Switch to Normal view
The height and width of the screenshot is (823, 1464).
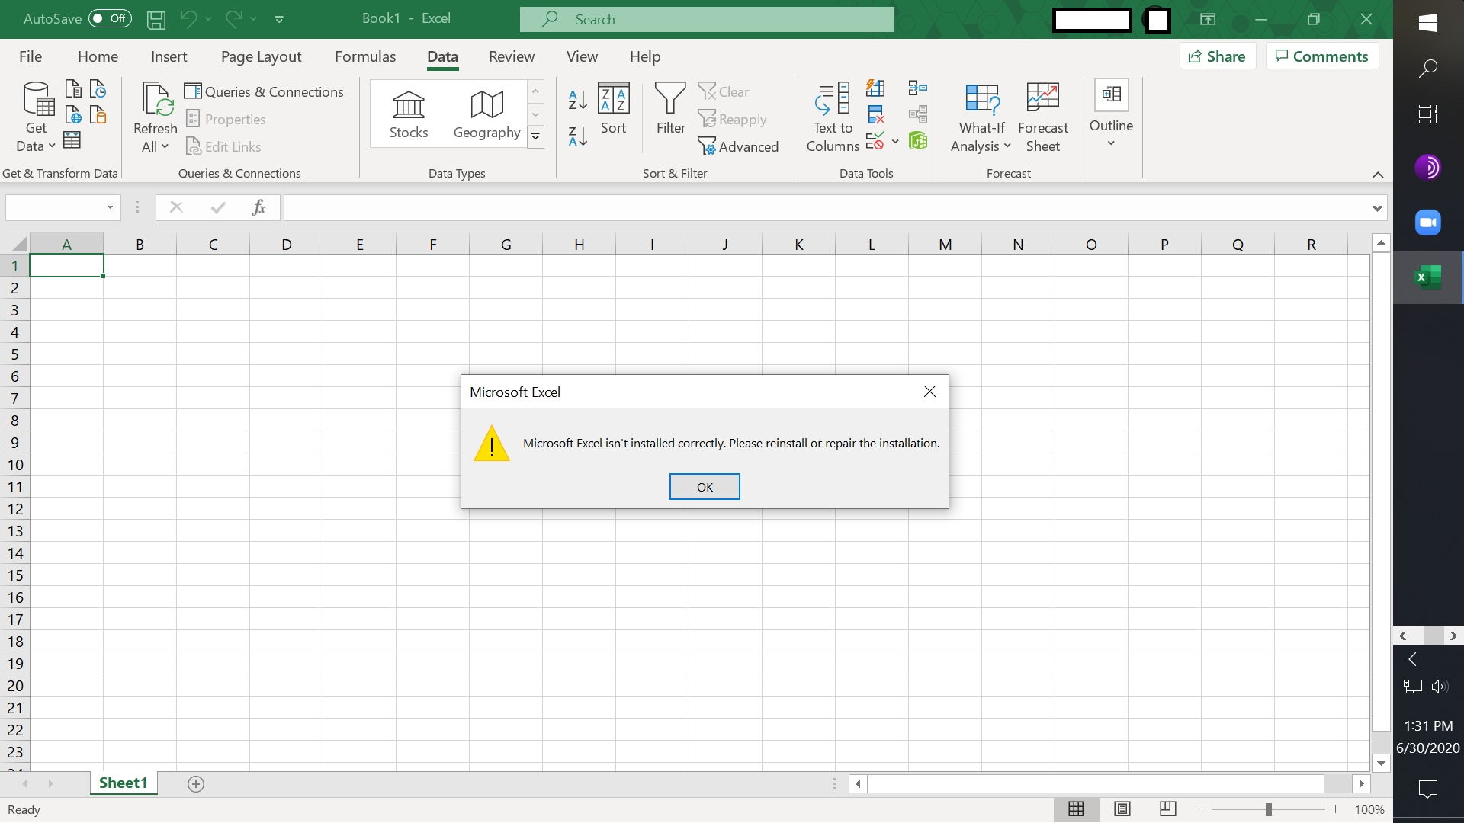click(1076, 809)
